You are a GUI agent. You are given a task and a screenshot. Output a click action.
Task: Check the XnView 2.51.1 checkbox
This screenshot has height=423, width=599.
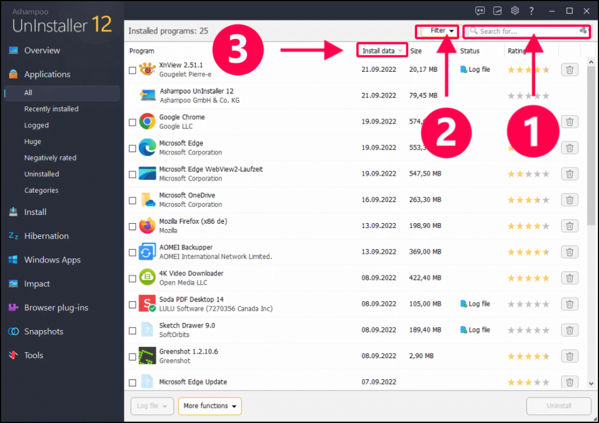tap(133, 70)
